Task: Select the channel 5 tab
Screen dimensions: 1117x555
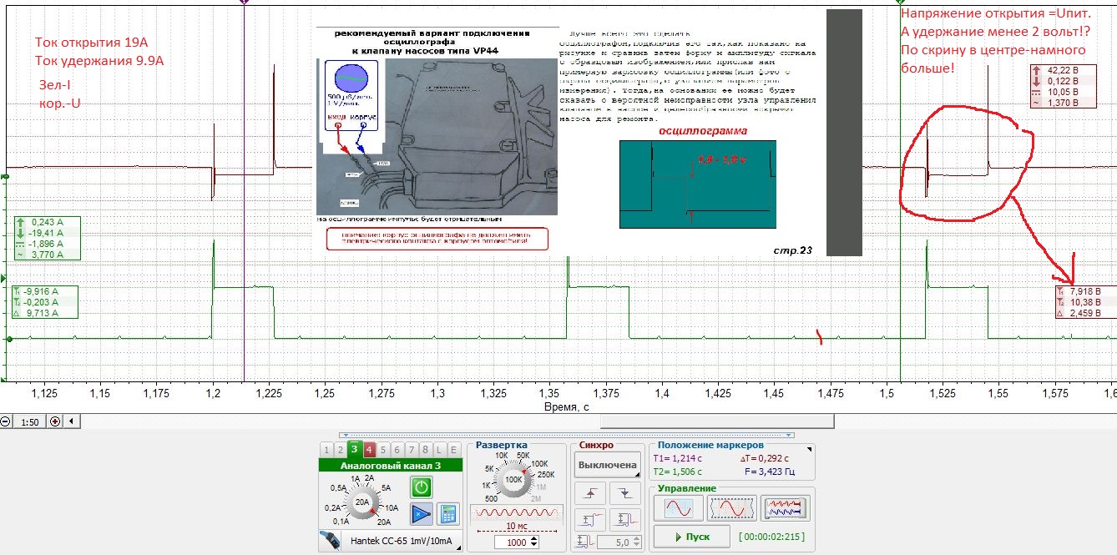Action: (x=385, y=449)
